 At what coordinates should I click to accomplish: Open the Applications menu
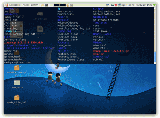[15, 5]
